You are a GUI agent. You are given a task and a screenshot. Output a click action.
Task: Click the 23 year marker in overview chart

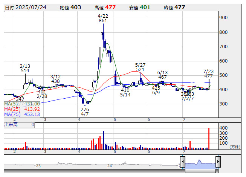coord(38,166)
